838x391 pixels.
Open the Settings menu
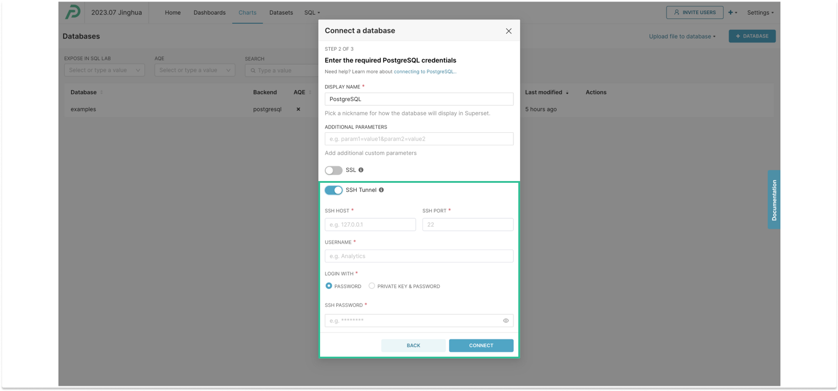pyautogui.click(x=760, y=13)
